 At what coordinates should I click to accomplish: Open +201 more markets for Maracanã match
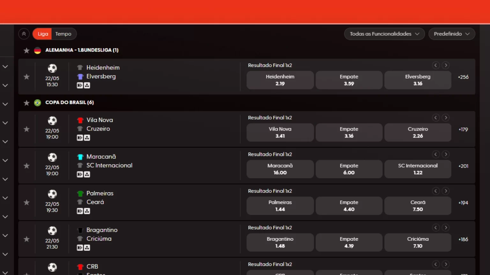click(463, 166)
